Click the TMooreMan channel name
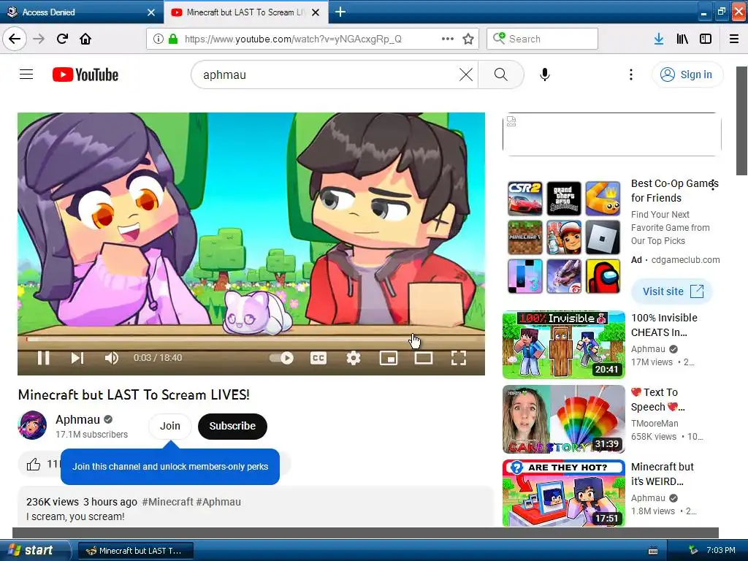The width and height of the screenshot is (748, 561). point(654,424)
